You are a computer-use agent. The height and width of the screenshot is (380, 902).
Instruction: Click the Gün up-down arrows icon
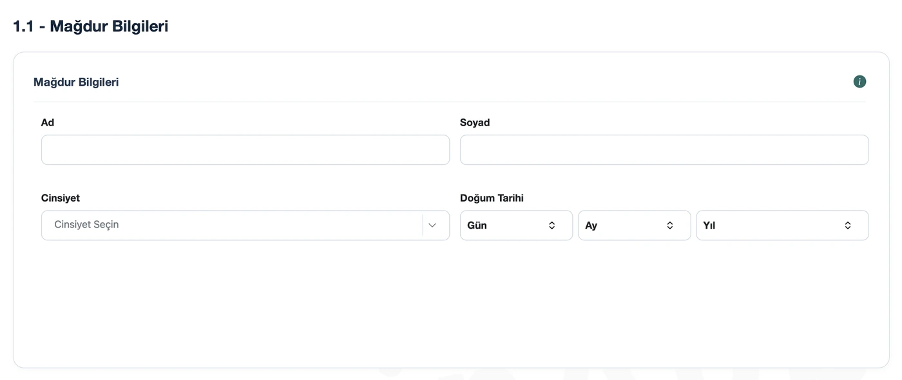(552, 225)
